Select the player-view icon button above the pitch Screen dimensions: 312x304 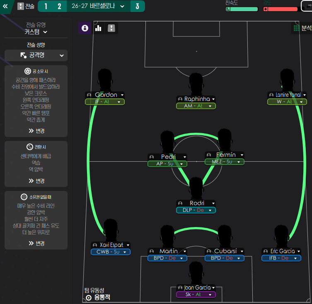click(85, 28)
